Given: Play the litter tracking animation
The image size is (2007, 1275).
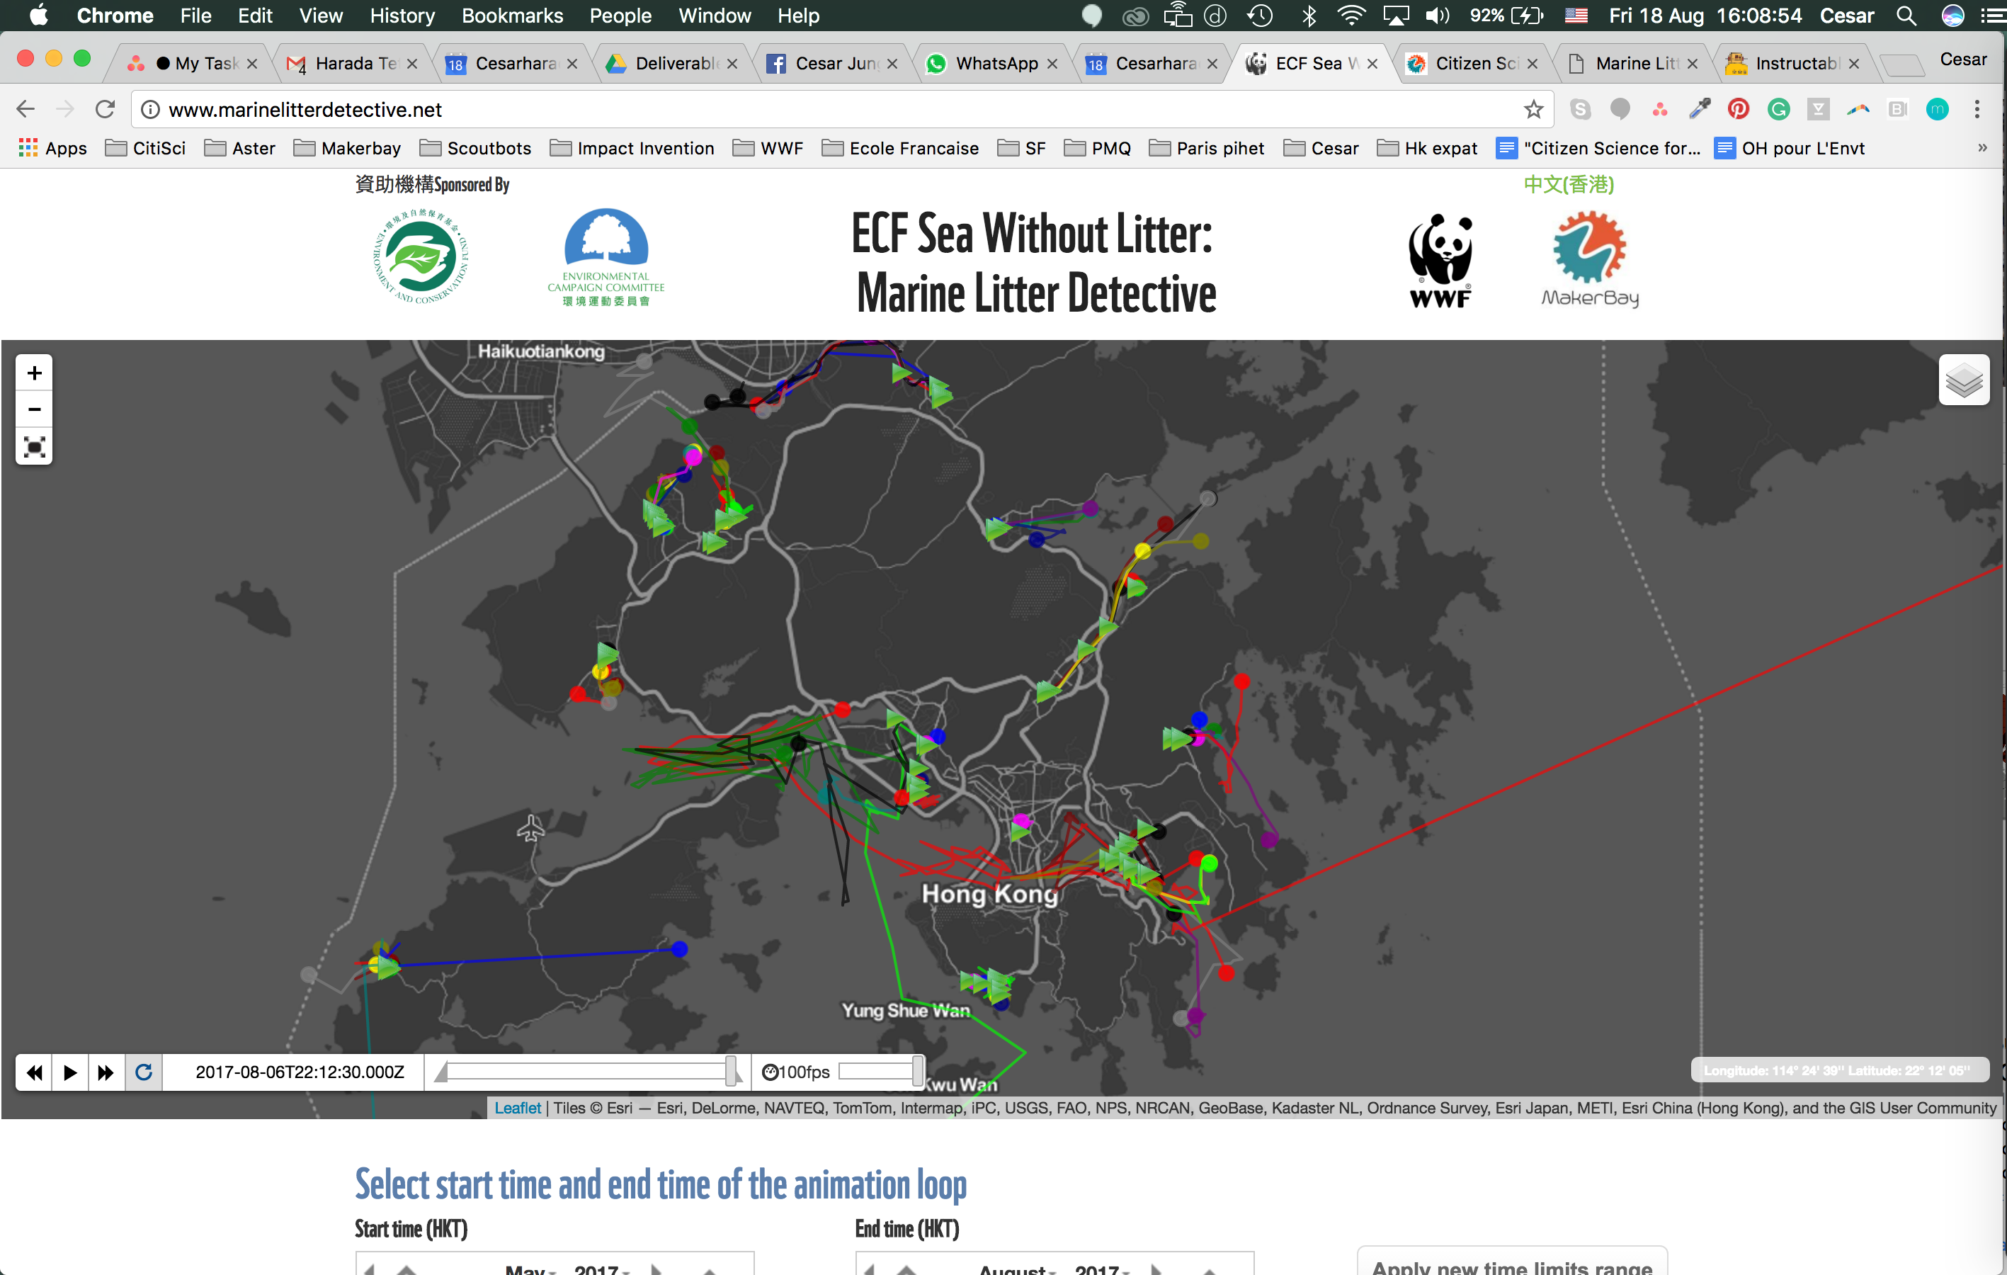Looking at the screenshot, I should pyautogui.click(x=70, y=1072).
